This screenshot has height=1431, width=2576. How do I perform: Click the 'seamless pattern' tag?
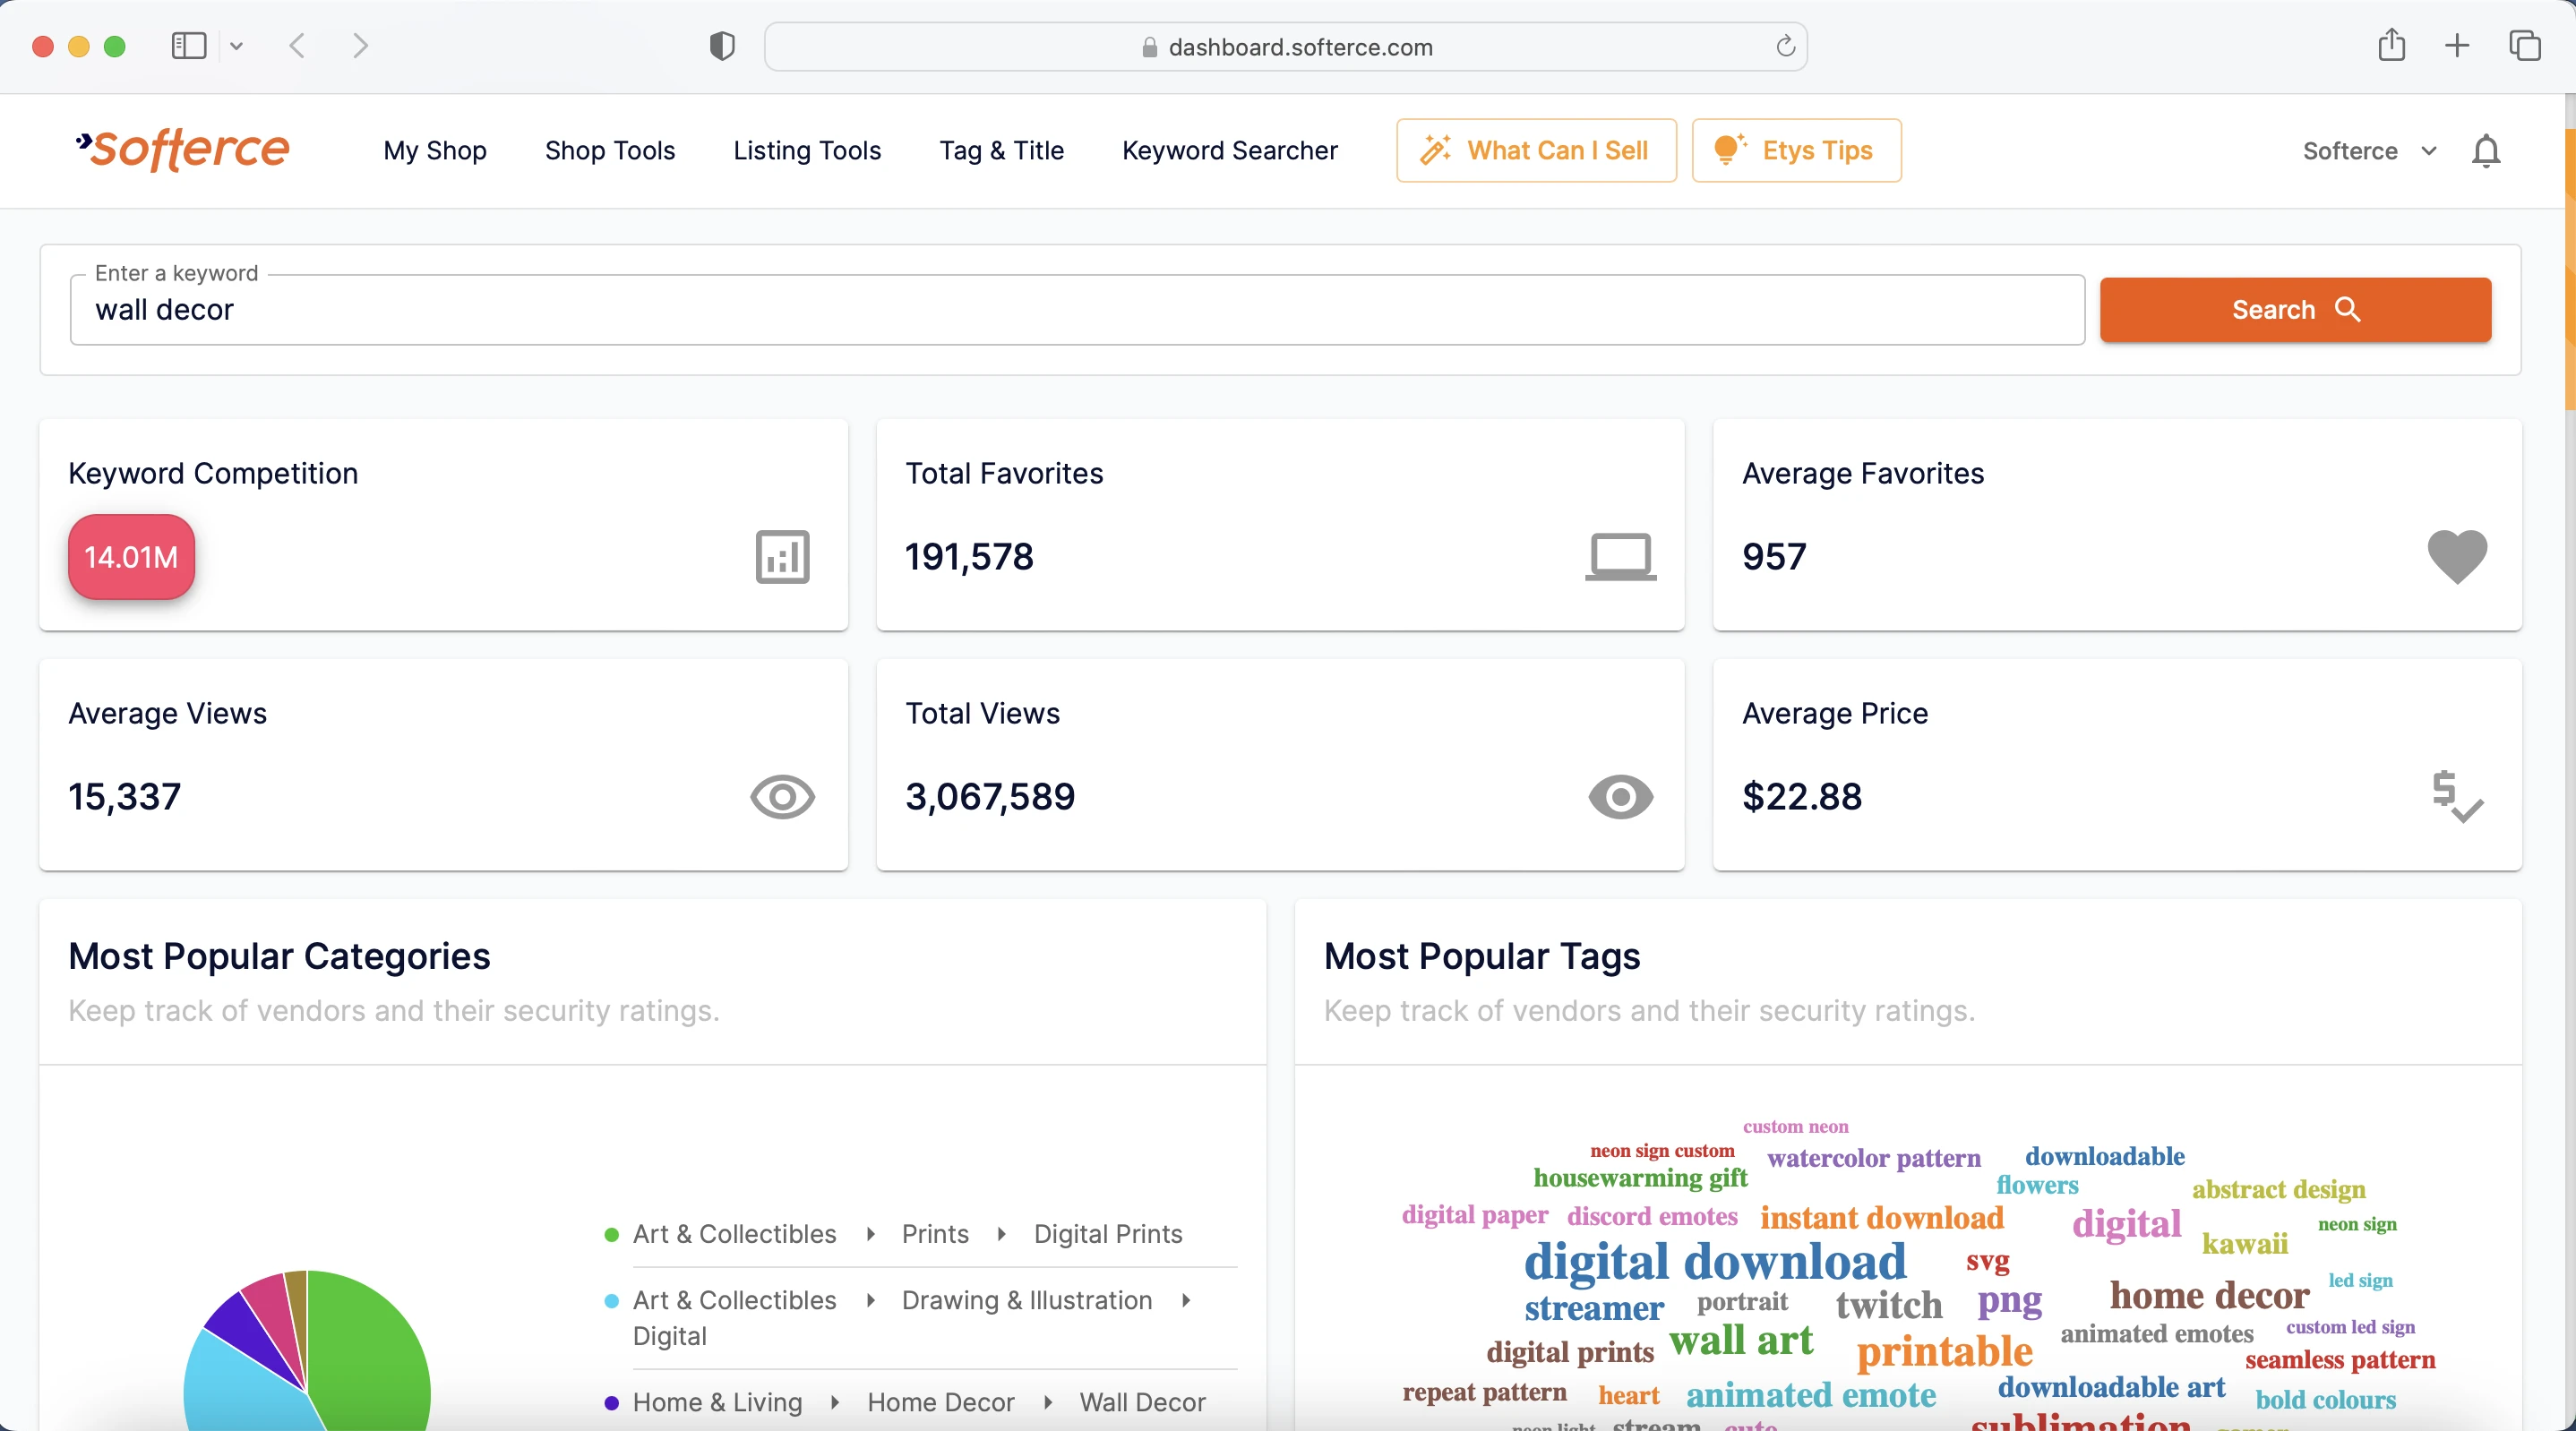click(x=2340, y=1360)
